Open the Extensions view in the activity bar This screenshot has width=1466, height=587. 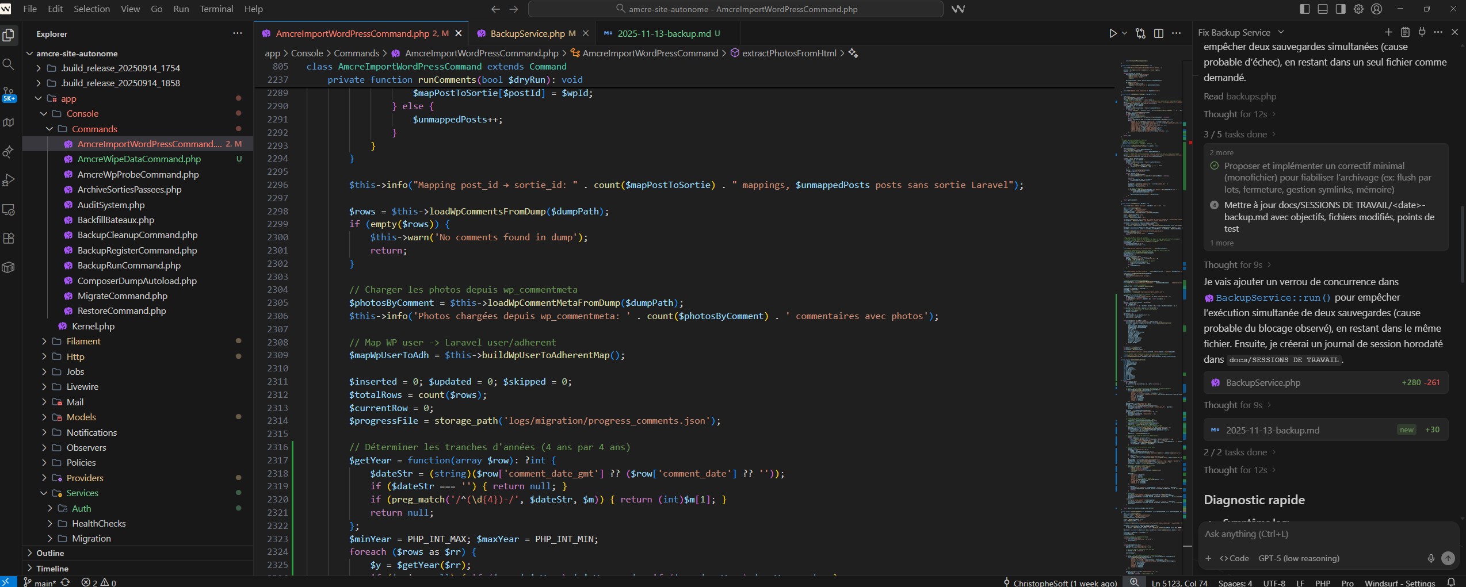pos(9,239)
